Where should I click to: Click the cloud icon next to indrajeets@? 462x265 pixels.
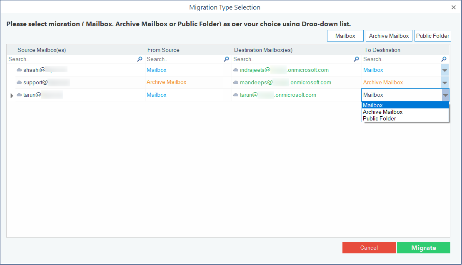coord(236,70)
